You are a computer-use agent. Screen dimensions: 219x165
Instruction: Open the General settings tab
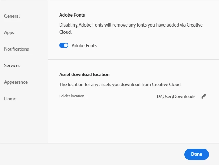click(12, 16)
